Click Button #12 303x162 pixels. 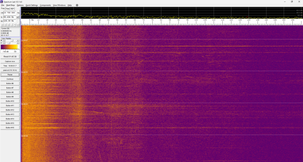click(10, 110)
